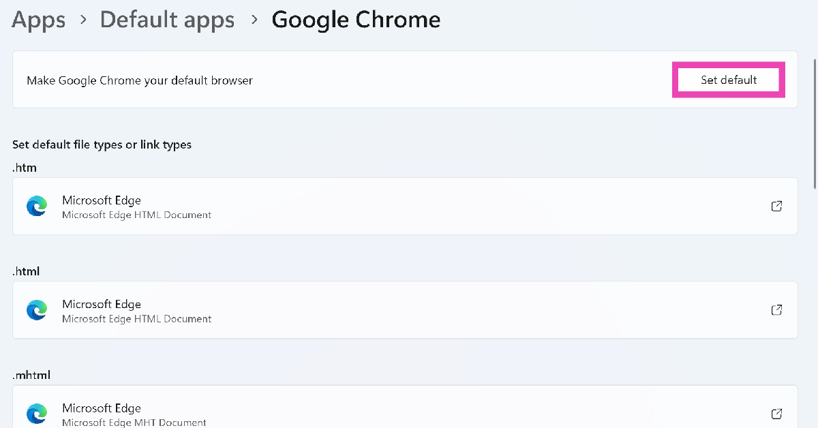Viewport: 818px width, 428px height.
Task: Click the chevron after Default apps breadcrumb
Action: [254, 20]
